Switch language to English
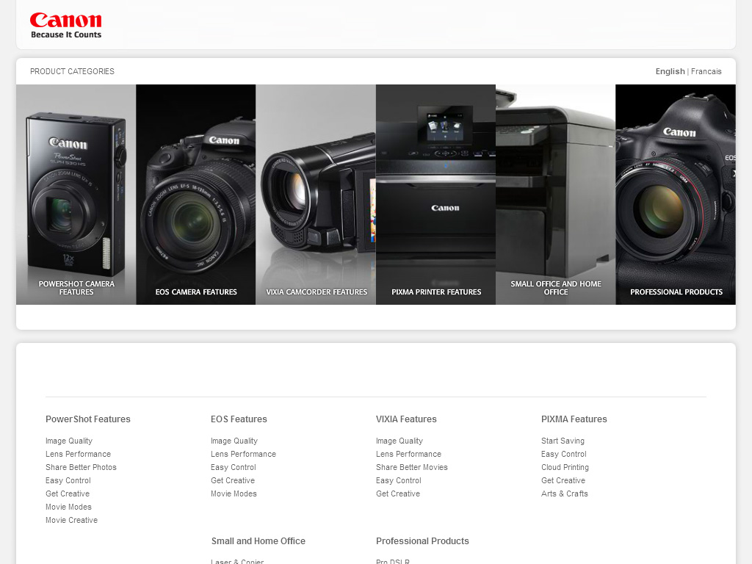Image resolution: width=752 pixels, height=564 pixels. (x=670, y=71)
